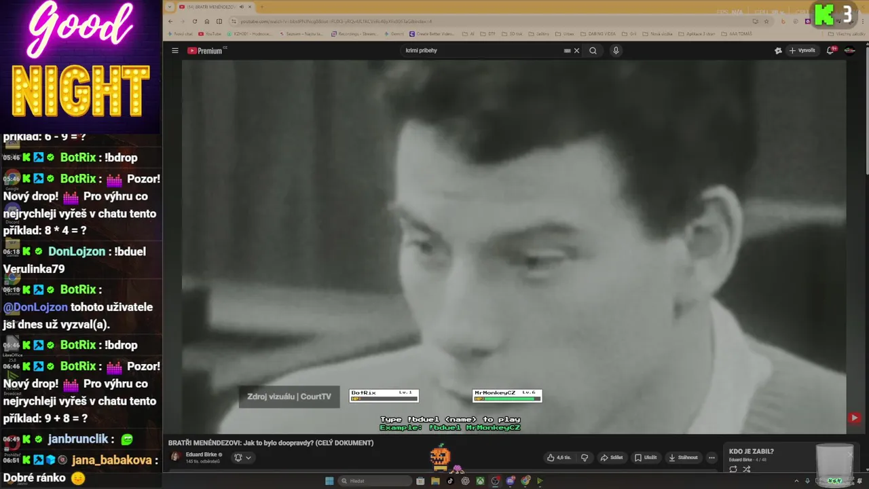Viewport: 869px width, 489px height.
Task: Open the DABING VIDEA bookmarks folder
Action: point(598,33)
